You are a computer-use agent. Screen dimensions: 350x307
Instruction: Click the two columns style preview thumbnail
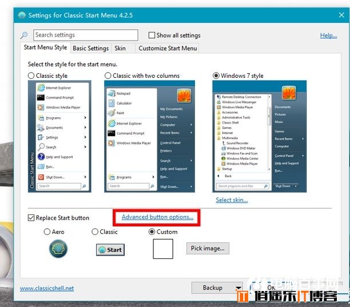(150, 136)
